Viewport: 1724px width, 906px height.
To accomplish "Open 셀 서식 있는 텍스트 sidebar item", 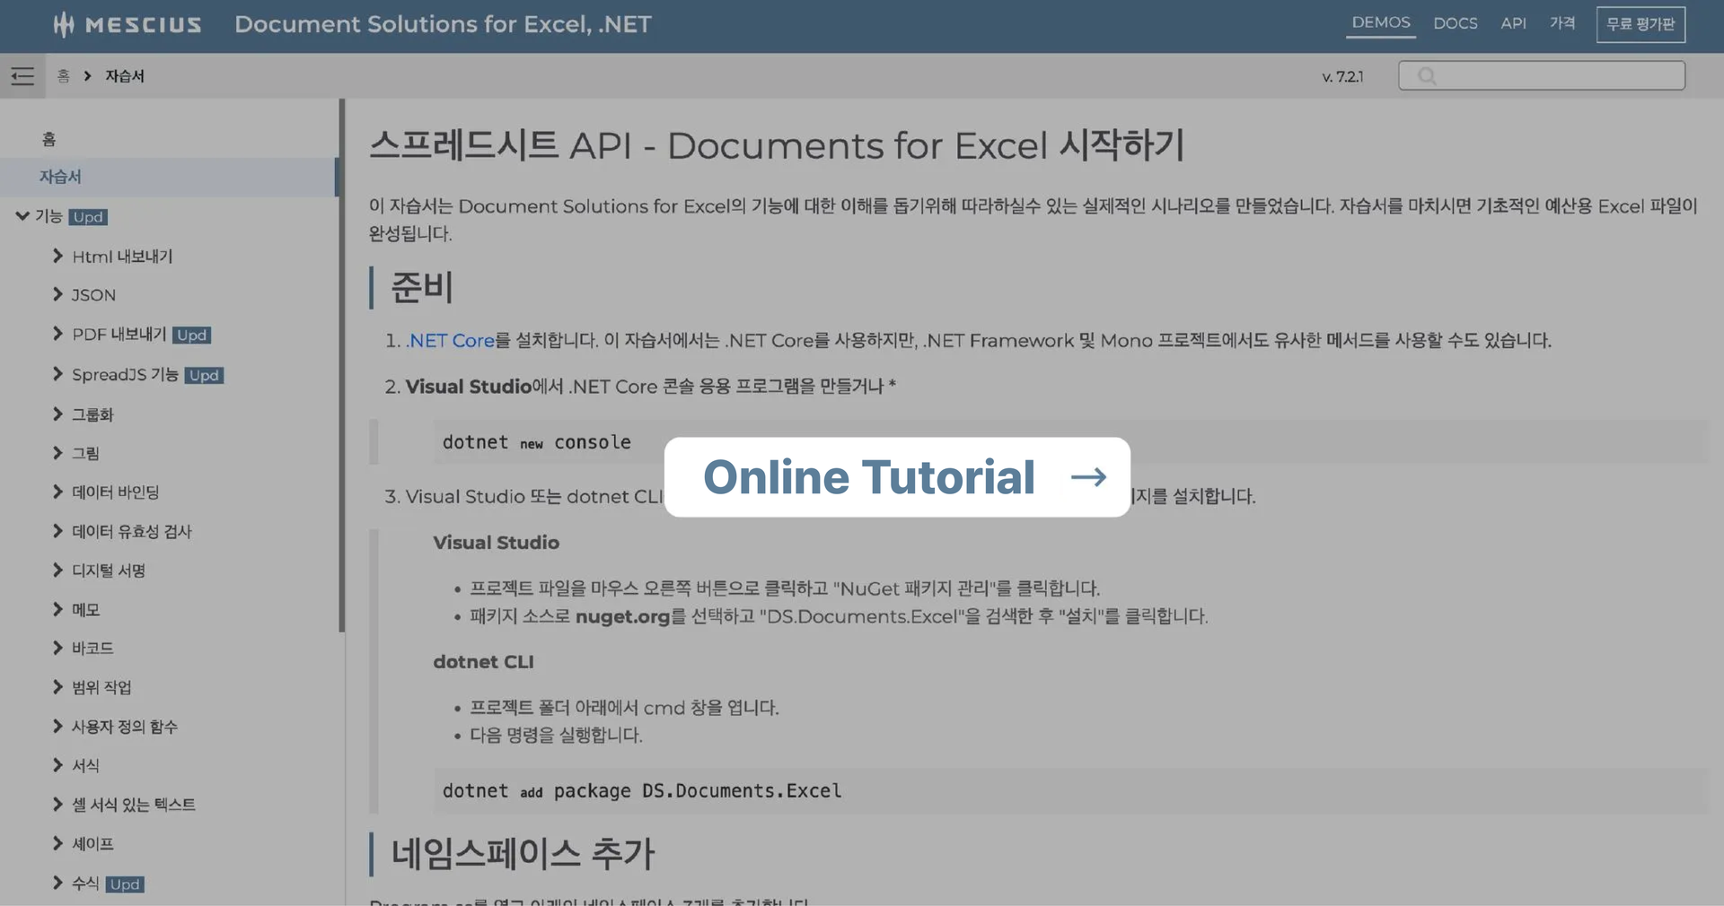I will click(134, 805).
